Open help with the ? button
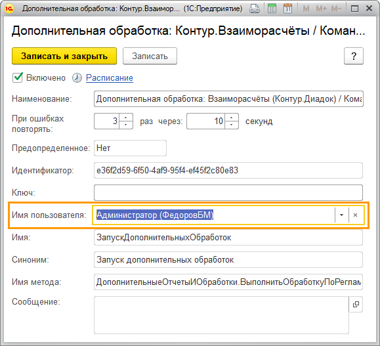The image size is (380, 346). coord(354,56)
